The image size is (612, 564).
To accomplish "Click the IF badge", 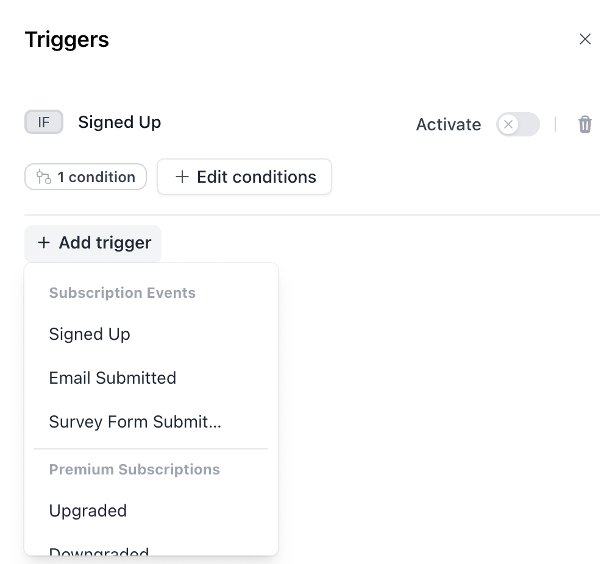I will point(44,122).
